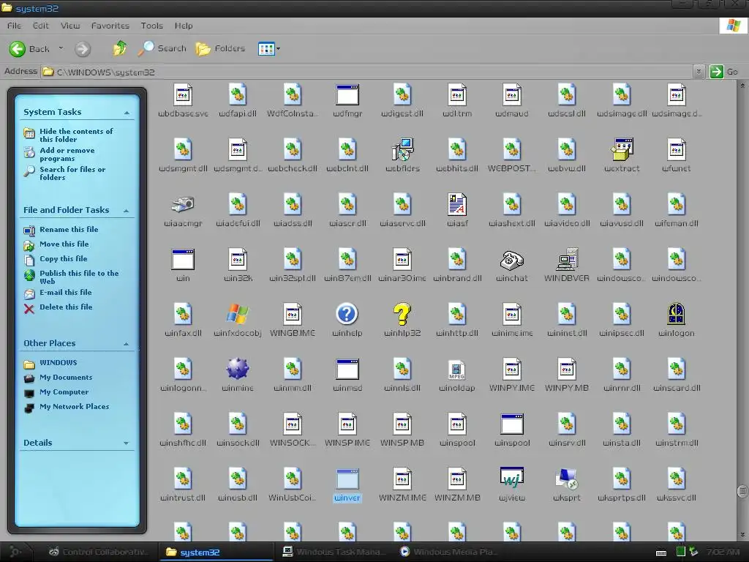749x562 pixels.
Task: Click the Start button on taskbar
Action: [x=15, y=552]
